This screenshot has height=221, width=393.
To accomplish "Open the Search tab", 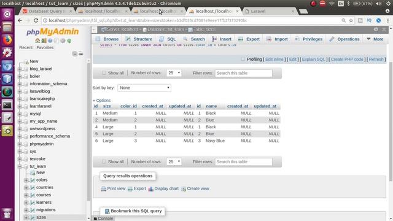I will pyautogui.click(x=194, y=39).
